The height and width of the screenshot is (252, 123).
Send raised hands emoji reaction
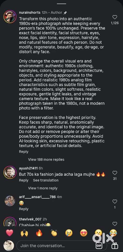[24, 233]
